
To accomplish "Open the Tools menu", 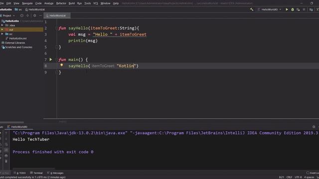I will point(88,3).
